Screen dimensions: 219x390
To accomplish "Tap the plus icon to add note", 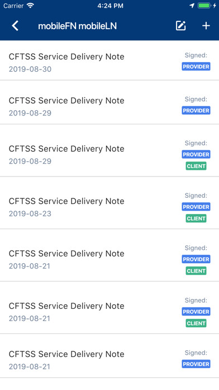I will [206, 26].
